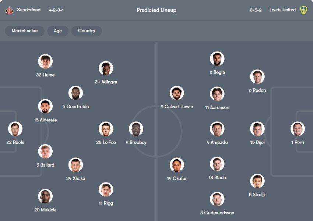The width and height of the screenshot is (313, 221).
Task: Click goalkeeper Perri's avatar
Action: (297, 129)
